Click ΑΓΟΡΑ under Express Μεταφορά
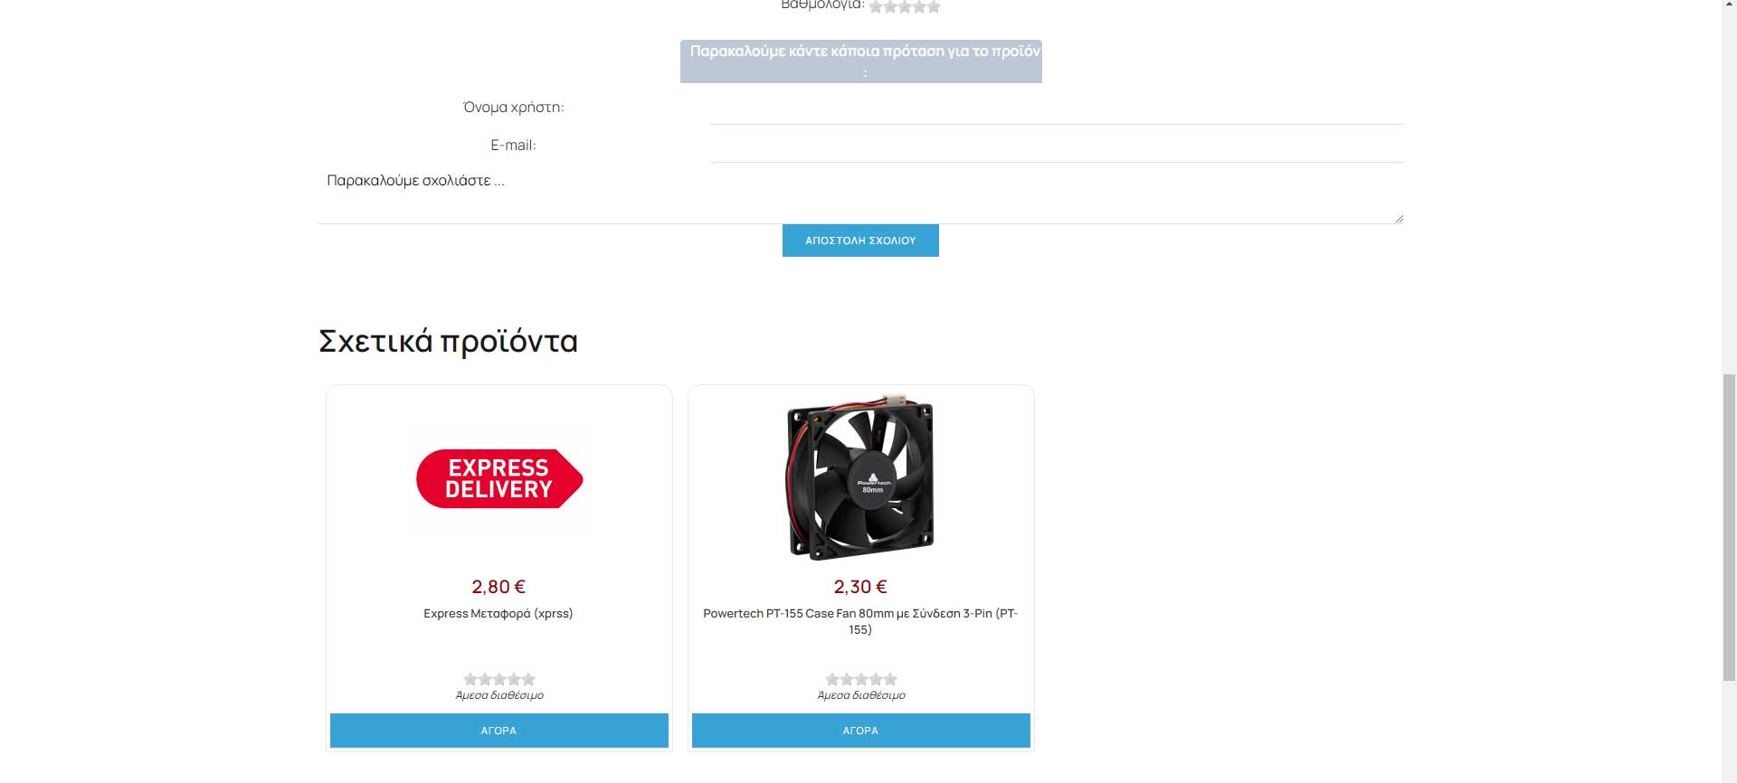Viewport: 1737px width, 783px height. [x=499, y=731]
